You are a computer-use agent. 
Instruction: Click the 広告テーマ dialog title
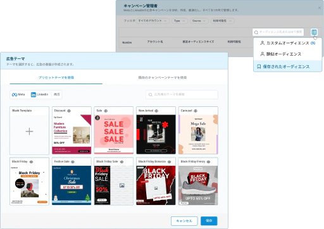[15, 59]
